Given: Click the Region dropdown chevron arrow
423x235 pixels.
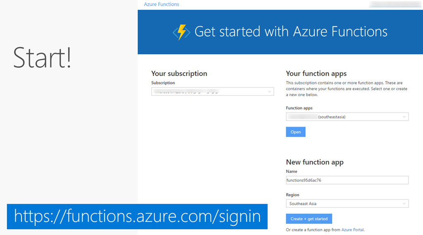Looking at the screenshot, I should tap(404, 204).
